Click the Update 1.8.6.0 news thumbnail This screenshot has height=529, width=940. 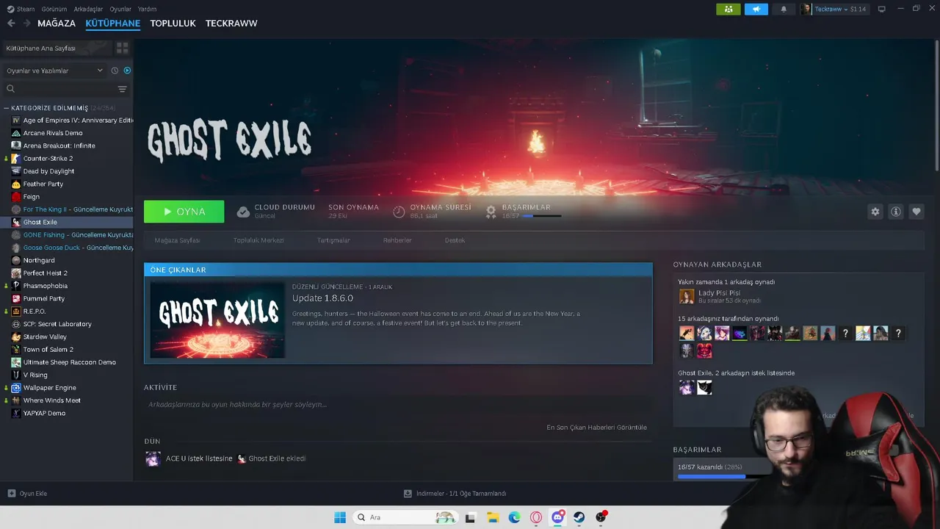pyautogui.click(x=217, y=320)
